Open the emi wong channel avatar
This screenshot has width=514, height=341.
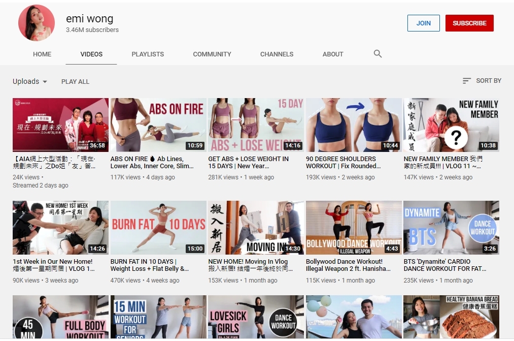(x=37, y=23)
